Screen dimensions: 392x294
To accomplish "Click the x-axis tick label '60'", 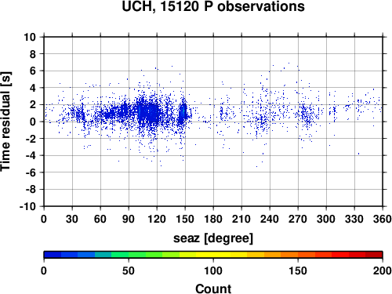I will click(100, 219).
